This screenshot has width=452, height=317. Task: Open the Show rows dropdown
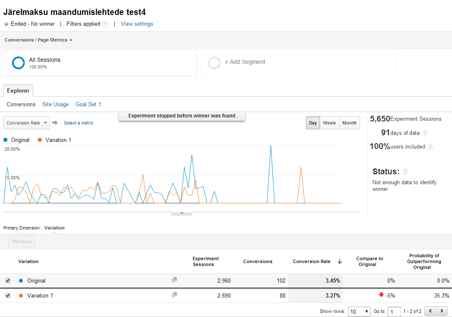click(359, 311)
